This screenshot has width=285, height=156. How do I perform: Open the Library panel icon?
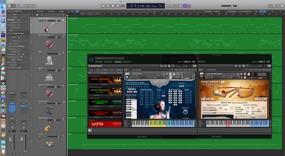[9, 6]
